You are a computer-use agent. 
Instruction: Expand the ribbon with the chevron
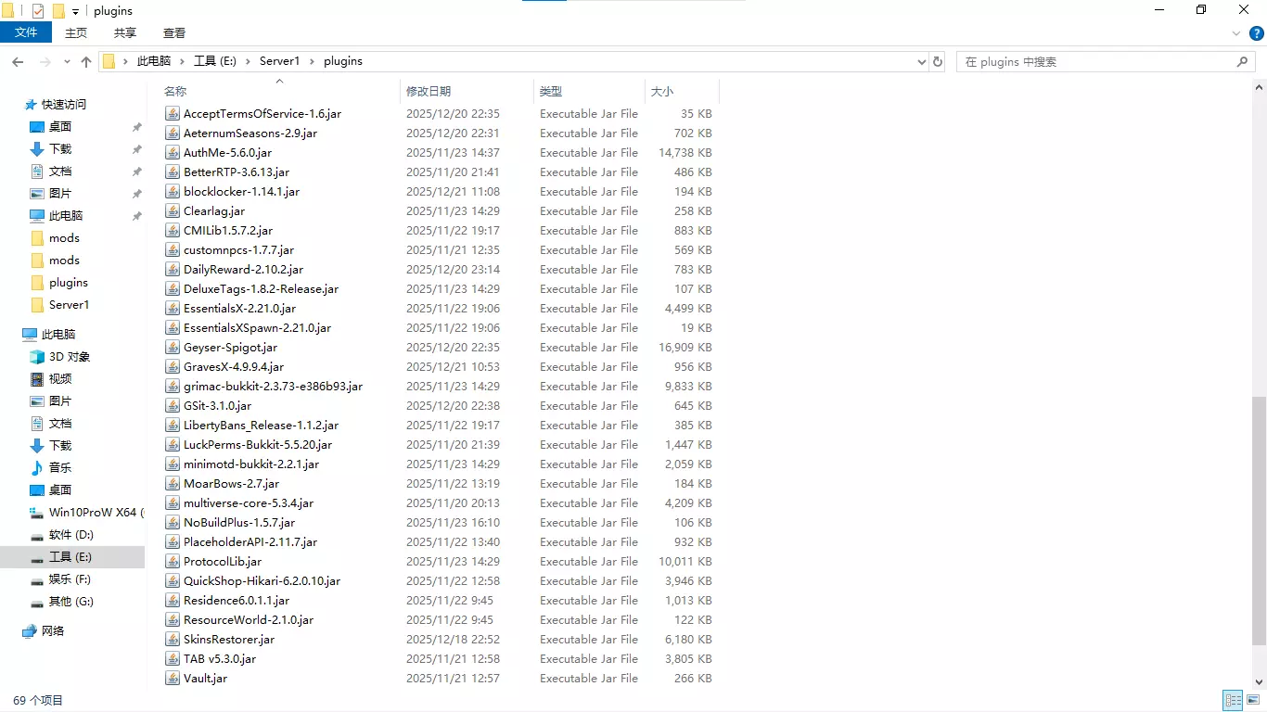tap(1236, 33)
